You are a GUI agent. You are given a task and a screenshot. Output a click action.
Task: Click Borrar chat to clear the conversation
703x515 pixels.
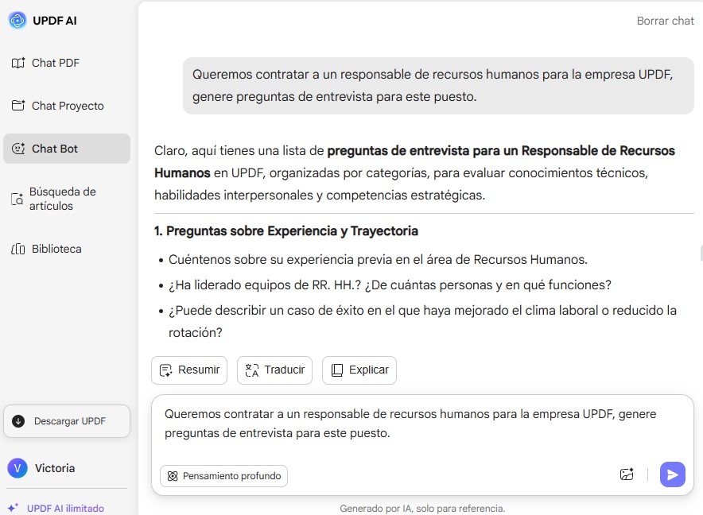[x=666, y=21]
